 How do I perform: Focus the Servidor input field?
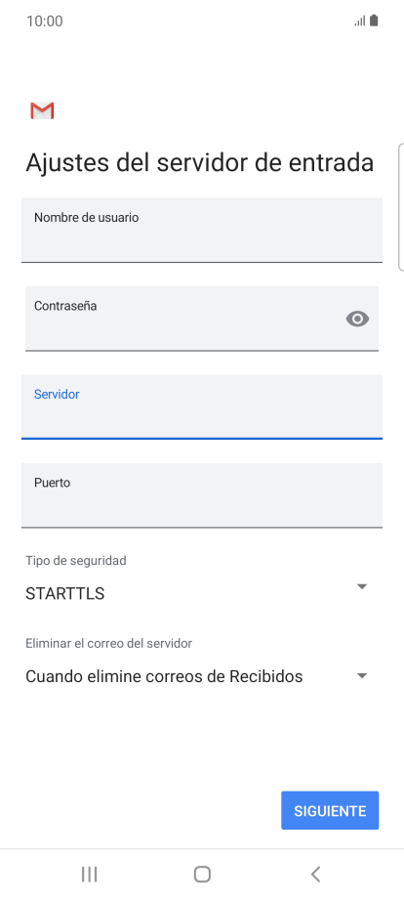[201, 407]
